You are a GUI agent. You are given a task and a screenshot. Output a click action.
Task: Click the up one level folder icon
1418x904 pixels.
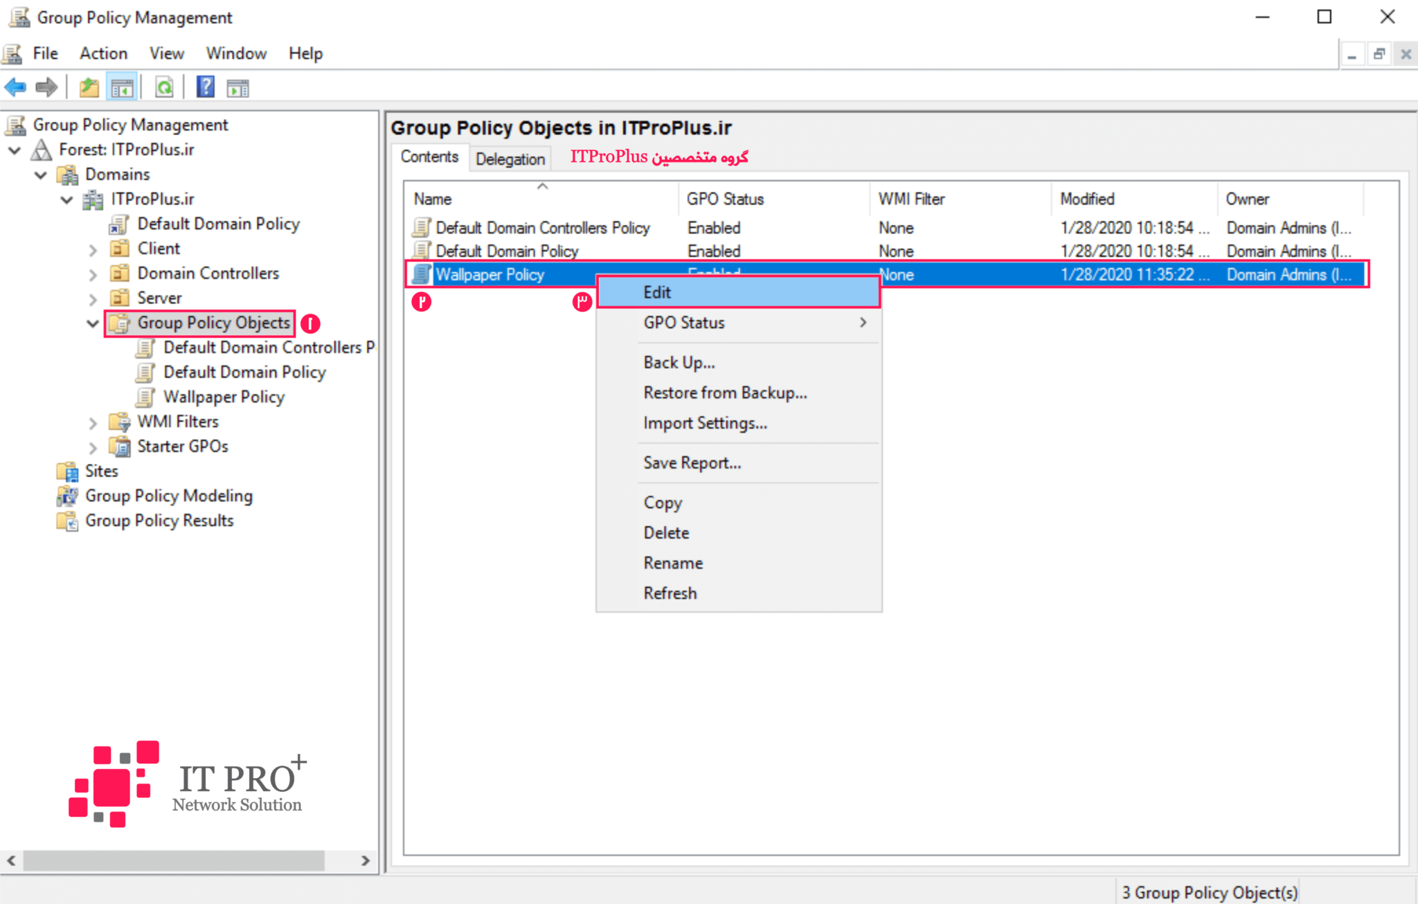pyautogui.click(x=89, y=87)
